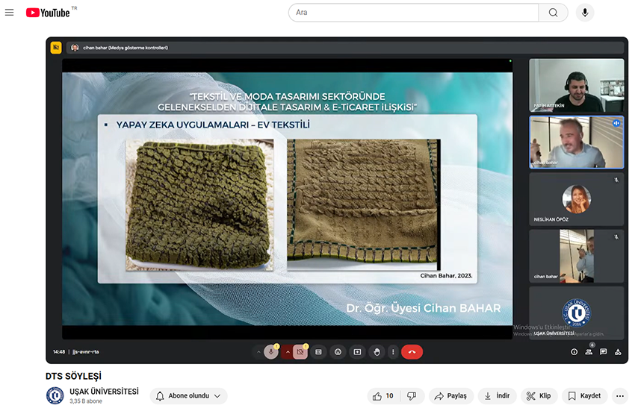Go to the YouTube home logo

[47, 13]
